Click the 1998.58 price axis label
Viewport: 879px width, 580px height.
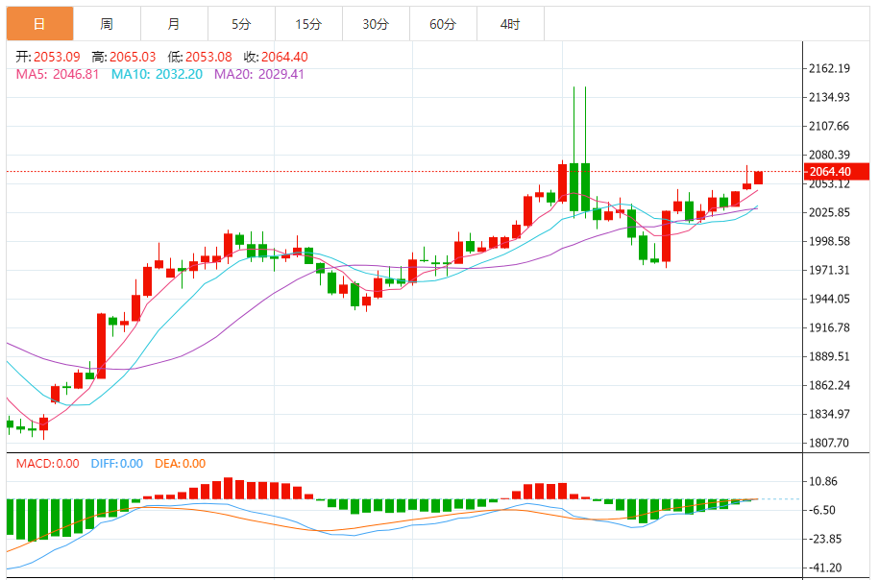coord(829,242)
